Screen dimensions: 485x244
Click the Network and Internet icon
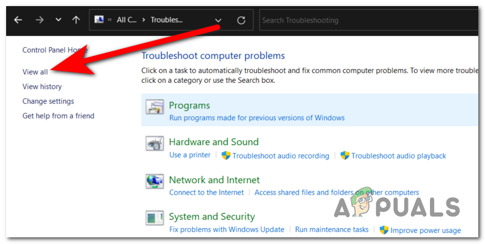[154, 181]
